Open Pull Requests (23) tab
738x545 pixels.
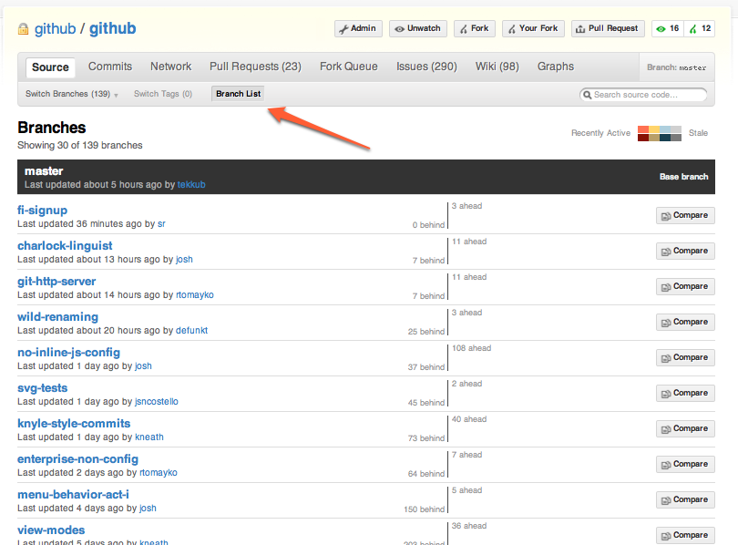255,67
